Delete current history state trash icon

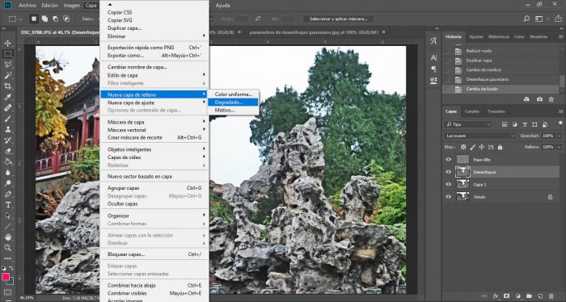551,99
